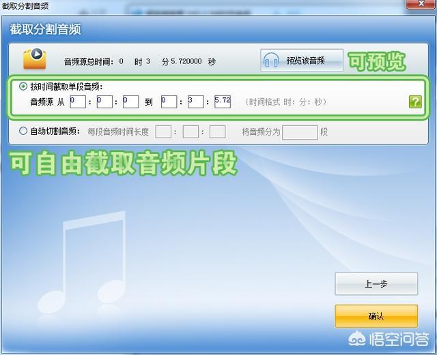Click the 音频源总时间 label text
The width and height of the screenshot is (437, 355).
click(89, 61)
